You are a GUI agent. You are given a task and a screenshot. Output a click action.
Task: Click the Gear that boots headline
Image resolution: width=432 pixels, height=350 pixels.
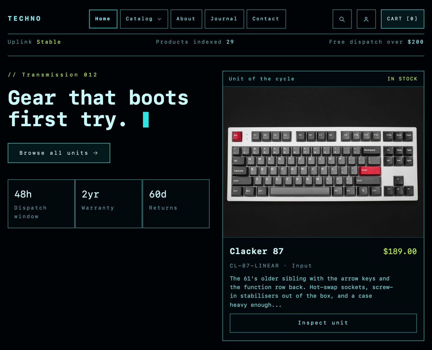tap(98, 108)
